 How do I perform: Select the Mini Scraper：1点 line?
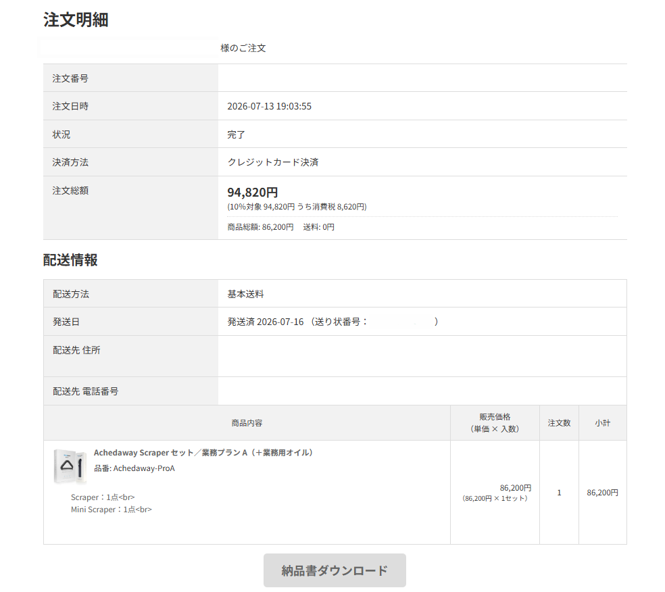coord(111,510)
